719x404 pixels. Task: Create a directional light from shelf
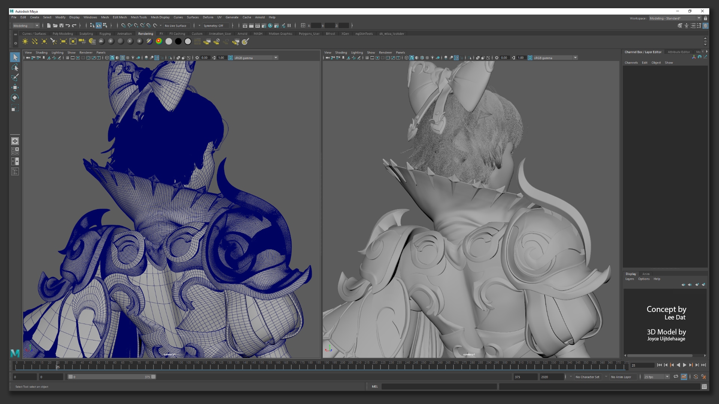coord(34,42)
